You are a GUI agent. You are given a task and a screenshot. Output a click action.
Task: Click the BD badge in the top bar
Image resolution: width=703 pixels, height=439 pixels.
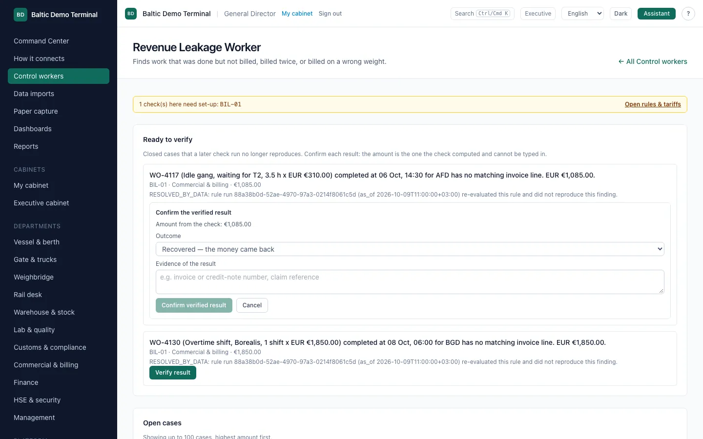click(x=131, y=14)
